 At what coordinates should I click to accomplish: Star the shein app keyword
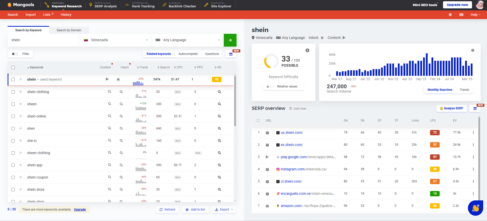21,165
